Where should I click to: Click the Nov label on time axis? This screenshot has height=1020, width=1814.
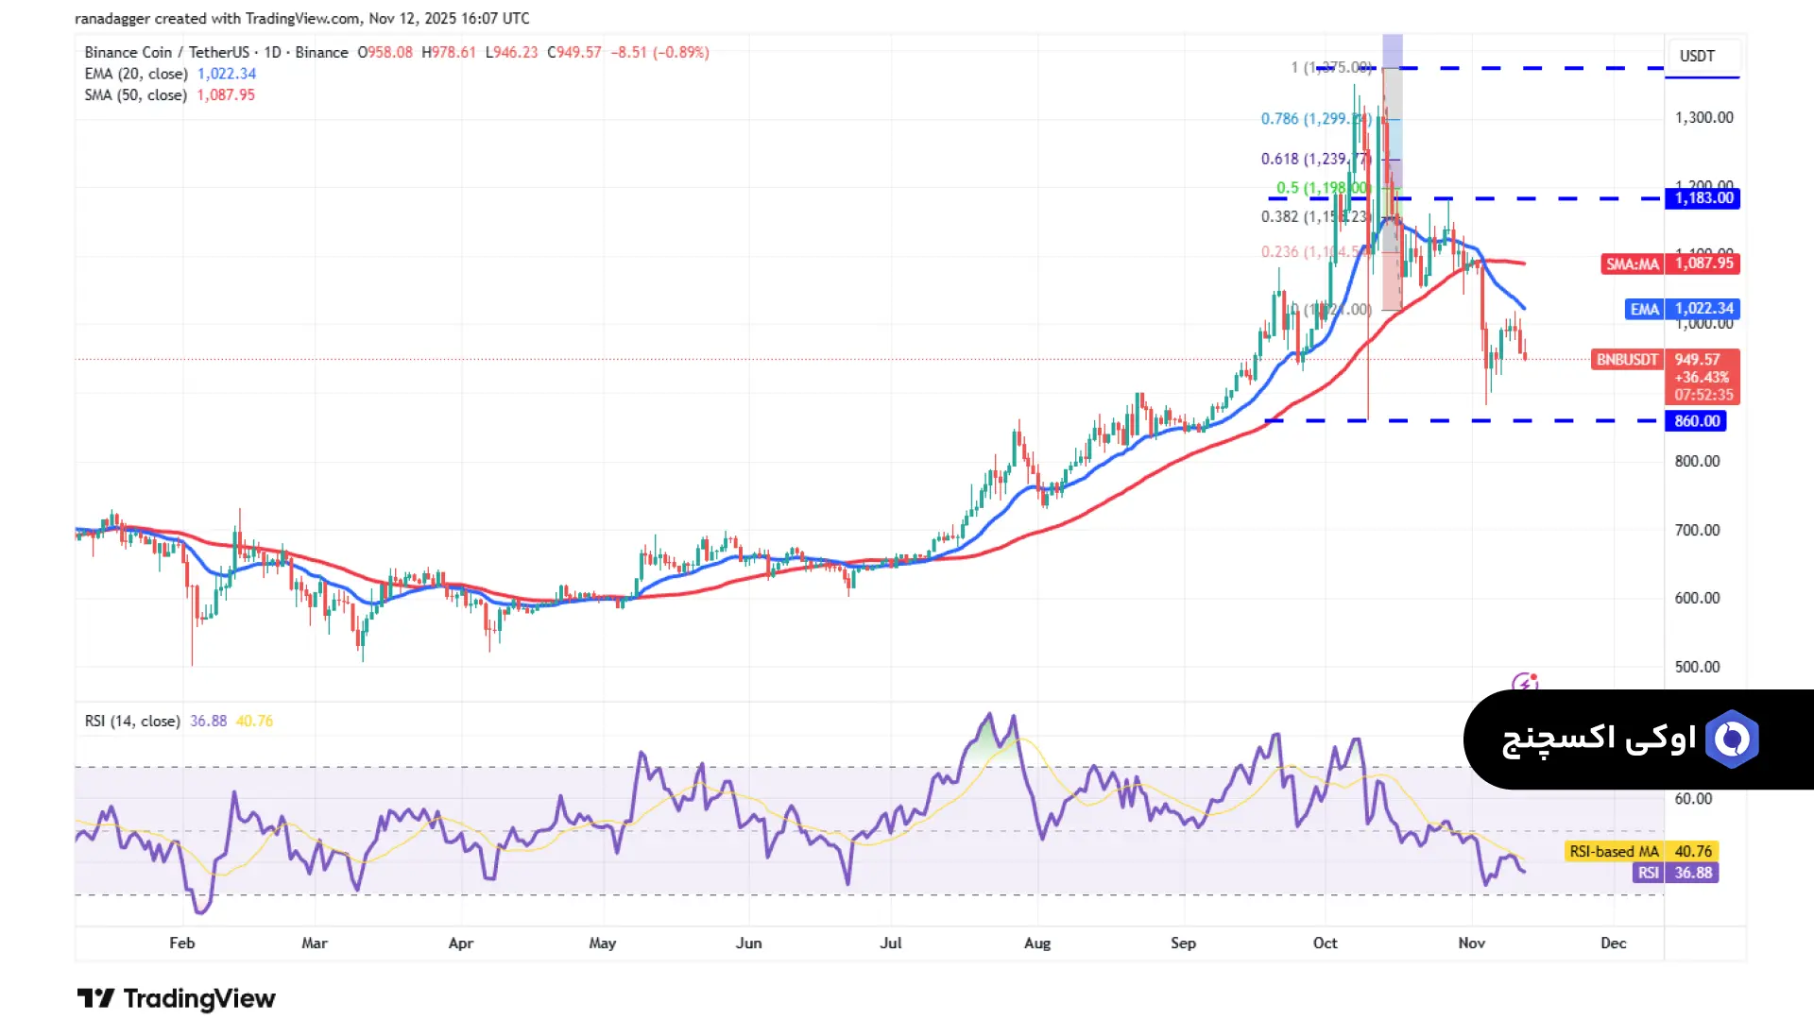1471,943
